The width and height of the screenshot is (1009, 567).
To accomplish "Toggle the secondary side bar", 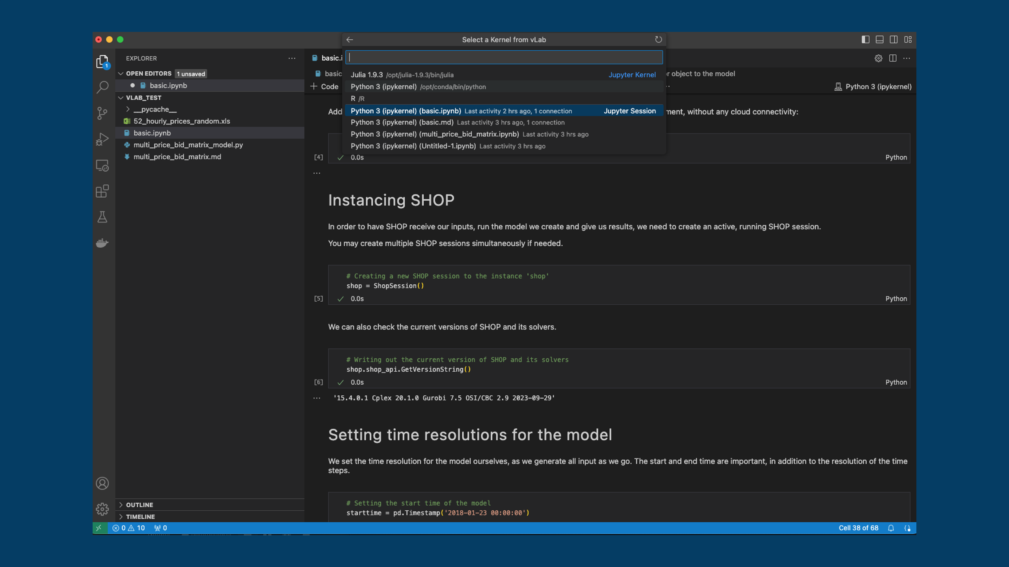I will [893, 39].
